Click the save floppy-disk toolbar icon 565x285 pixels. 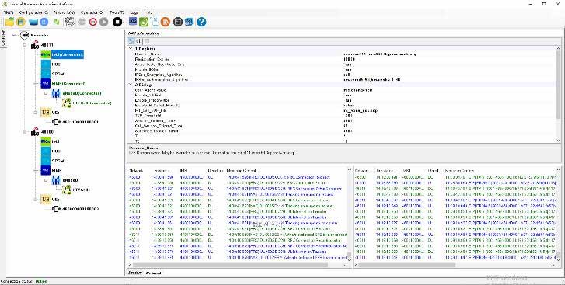point(21,22)
